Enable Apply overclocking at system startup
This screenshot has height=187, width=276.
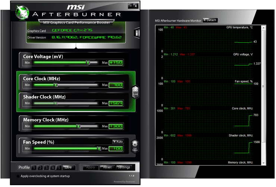(18, 176)
